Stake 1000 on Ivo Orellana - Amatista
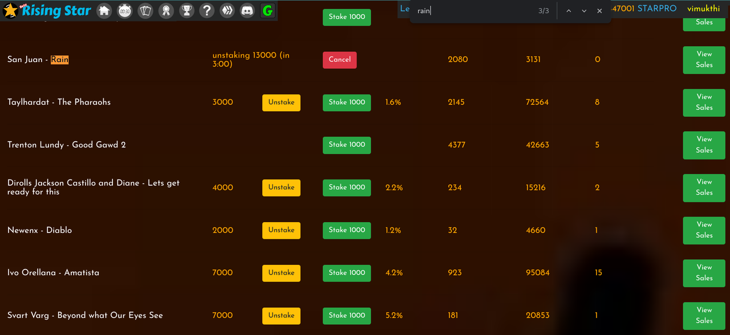 tap(347, 273)
